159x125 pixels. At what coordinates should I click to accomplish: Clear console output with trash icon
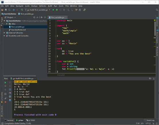(x=10, y=100)
